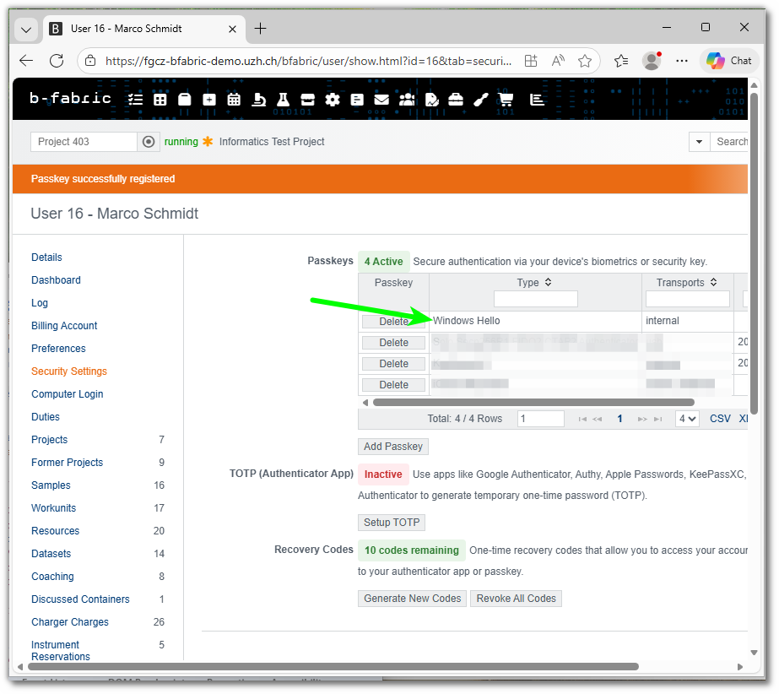Click the container storage icon in toolbar

click(184, 100)
